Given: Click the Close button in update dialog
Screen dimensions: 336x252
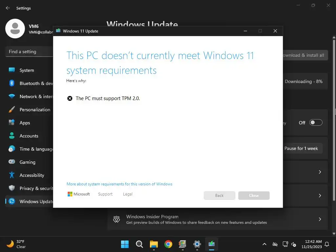Looking at the screenshot, I should click(x=254, y=196).
